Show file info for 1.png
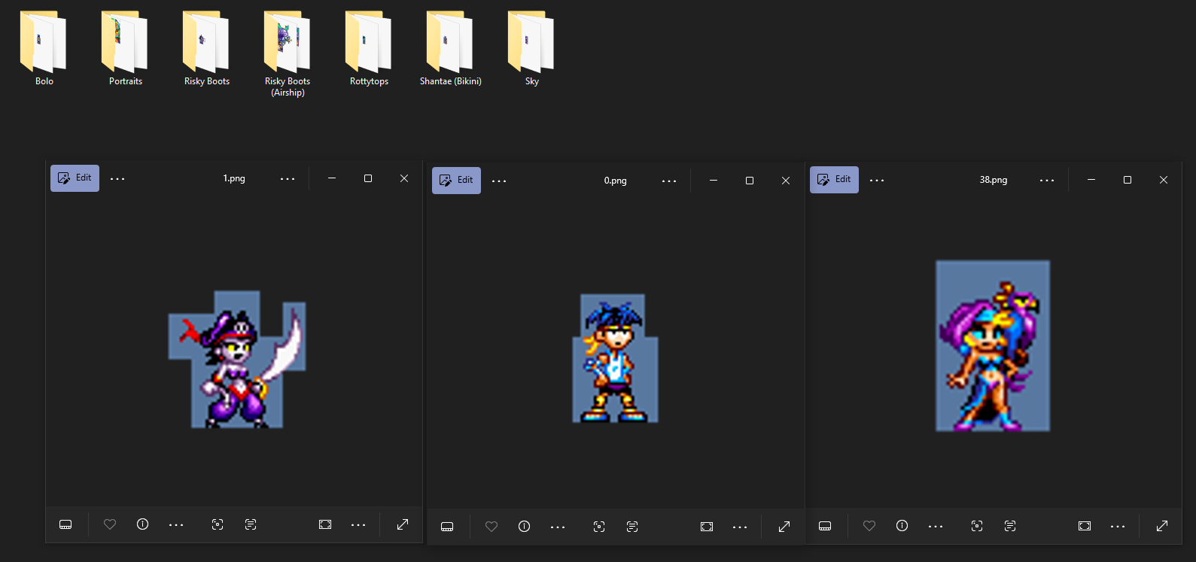Image resolution: width=1196 pixels, height=562 pixels. (143, 524)
